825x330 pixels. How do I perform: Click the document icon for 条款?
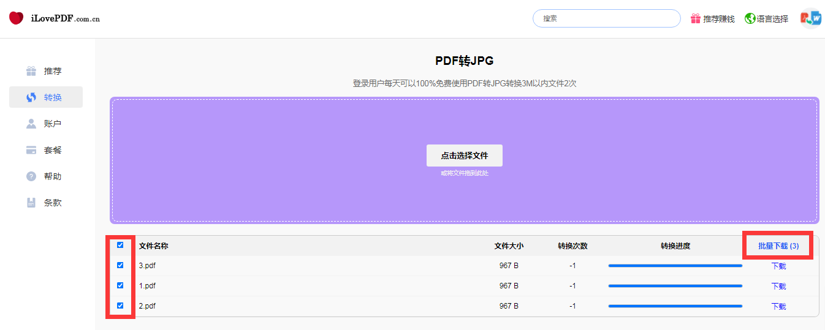click(31, 203)
